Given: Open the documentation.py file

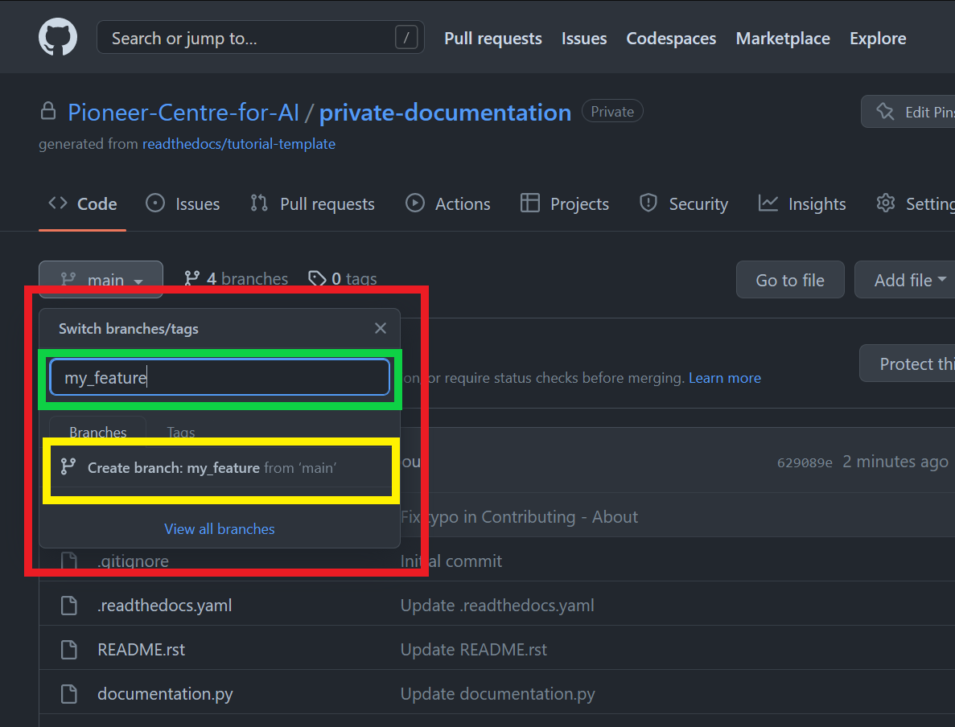Looking at the screenshot, I should coord(165,694).
